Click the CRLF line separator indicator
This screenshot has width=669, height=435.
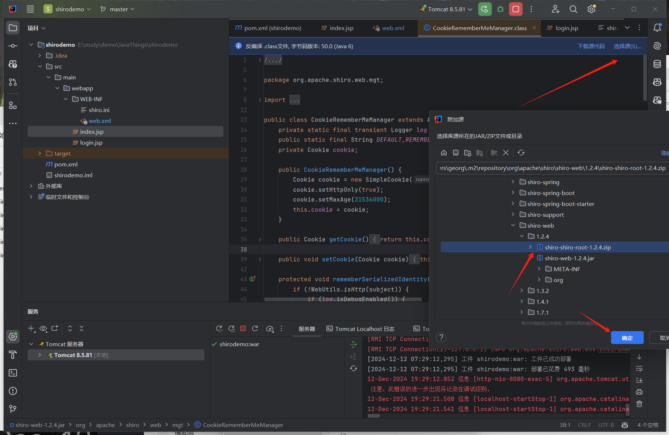pyautogui.click(x=584, y=425)
